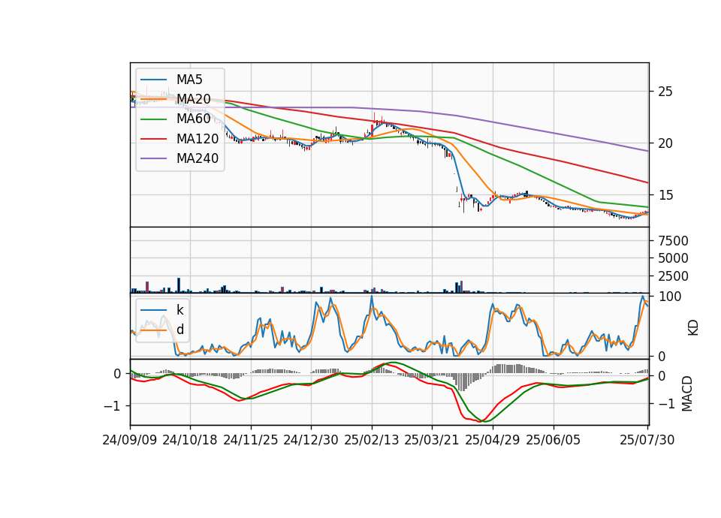Click the 25/02/13 date tick label

click(x=372, y=440)
